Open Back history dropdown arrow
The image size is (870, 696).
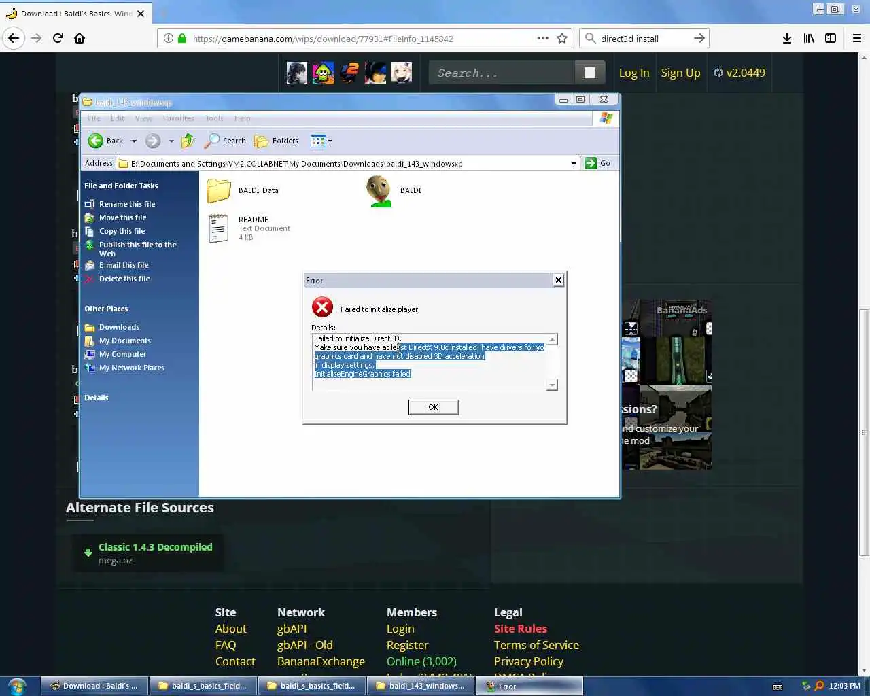tap(134, 141)
